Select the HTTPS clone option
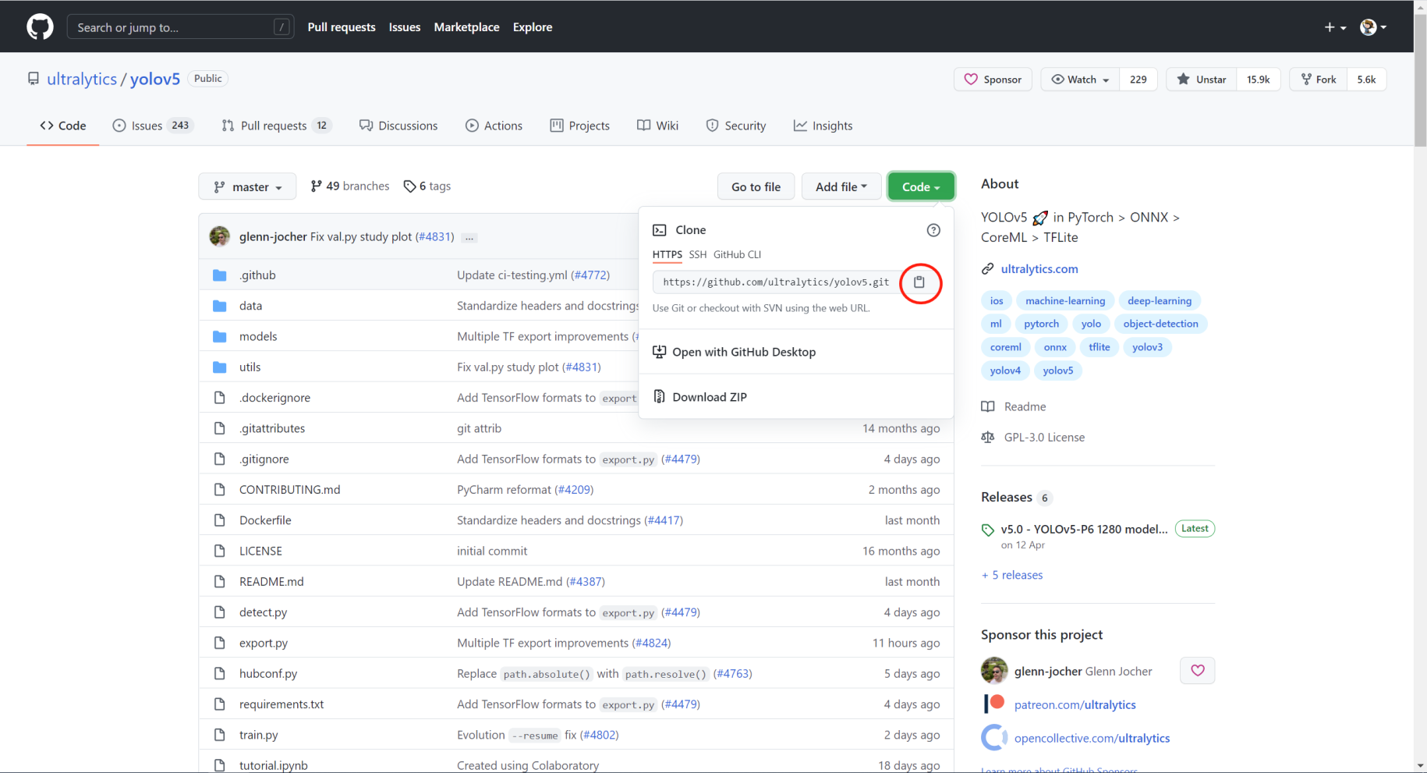This screenshot has height=773, width=1427. click(667, 255)
